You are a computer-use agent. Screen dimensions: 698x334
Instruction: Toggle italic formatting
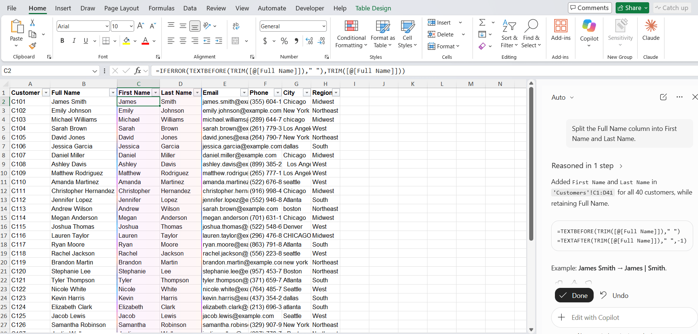(x=74, y=41)
